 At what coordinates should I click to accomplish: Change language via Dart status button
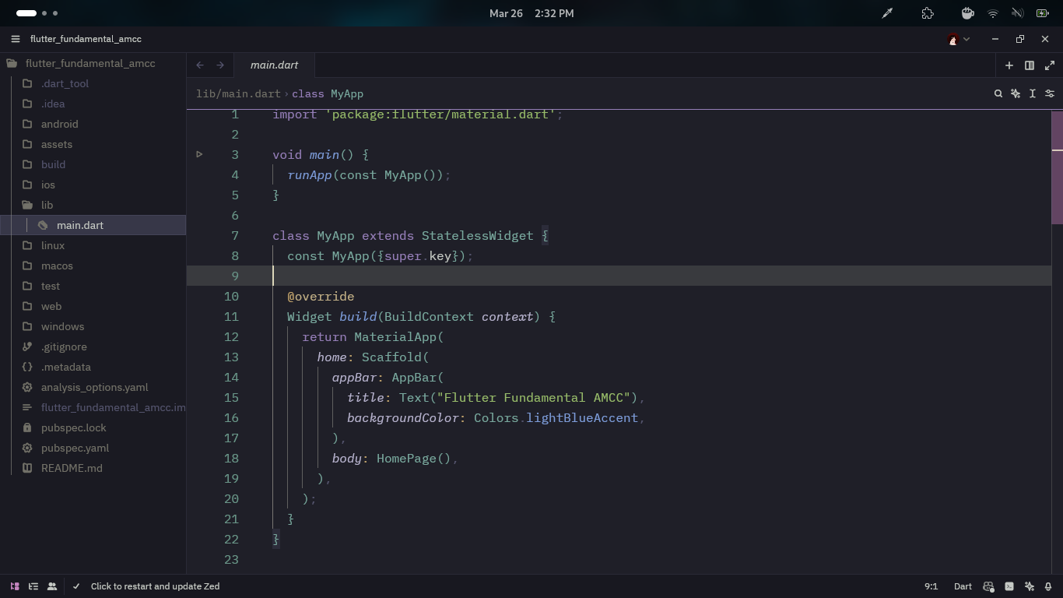click(963, 586)
